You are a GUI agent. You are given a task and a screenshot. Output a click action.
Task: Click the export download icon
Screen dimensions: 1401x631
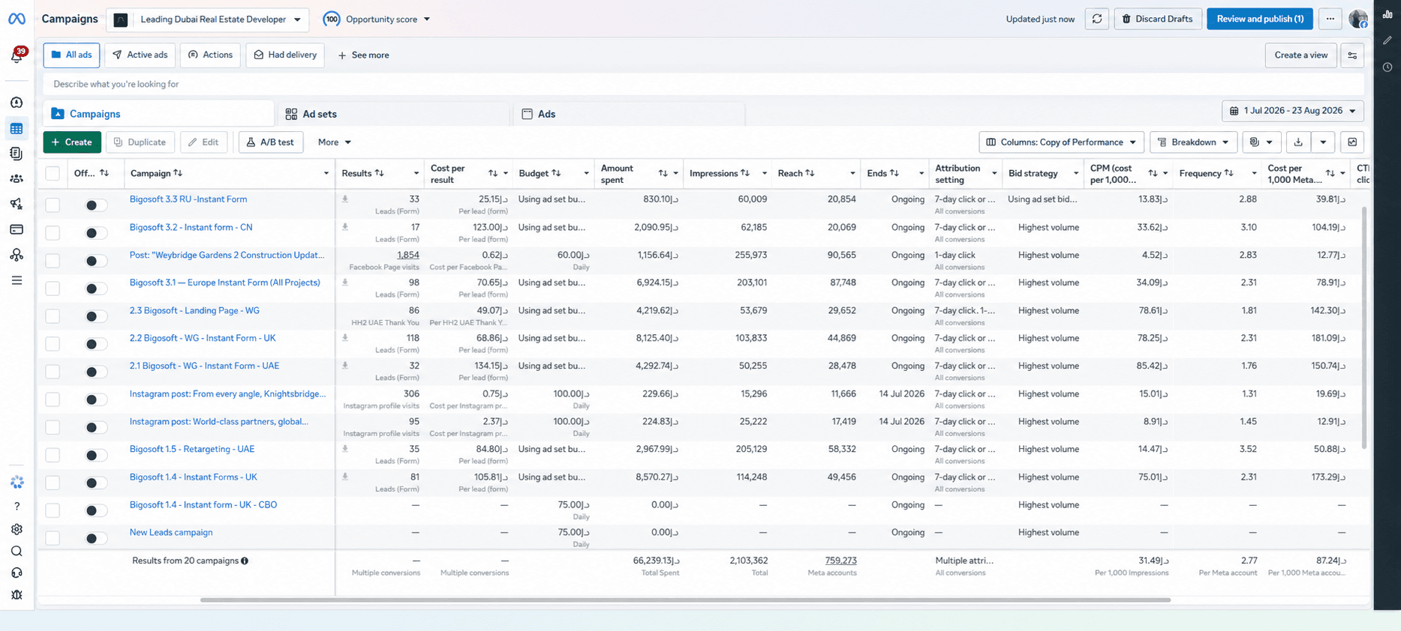pos(1298,142)
